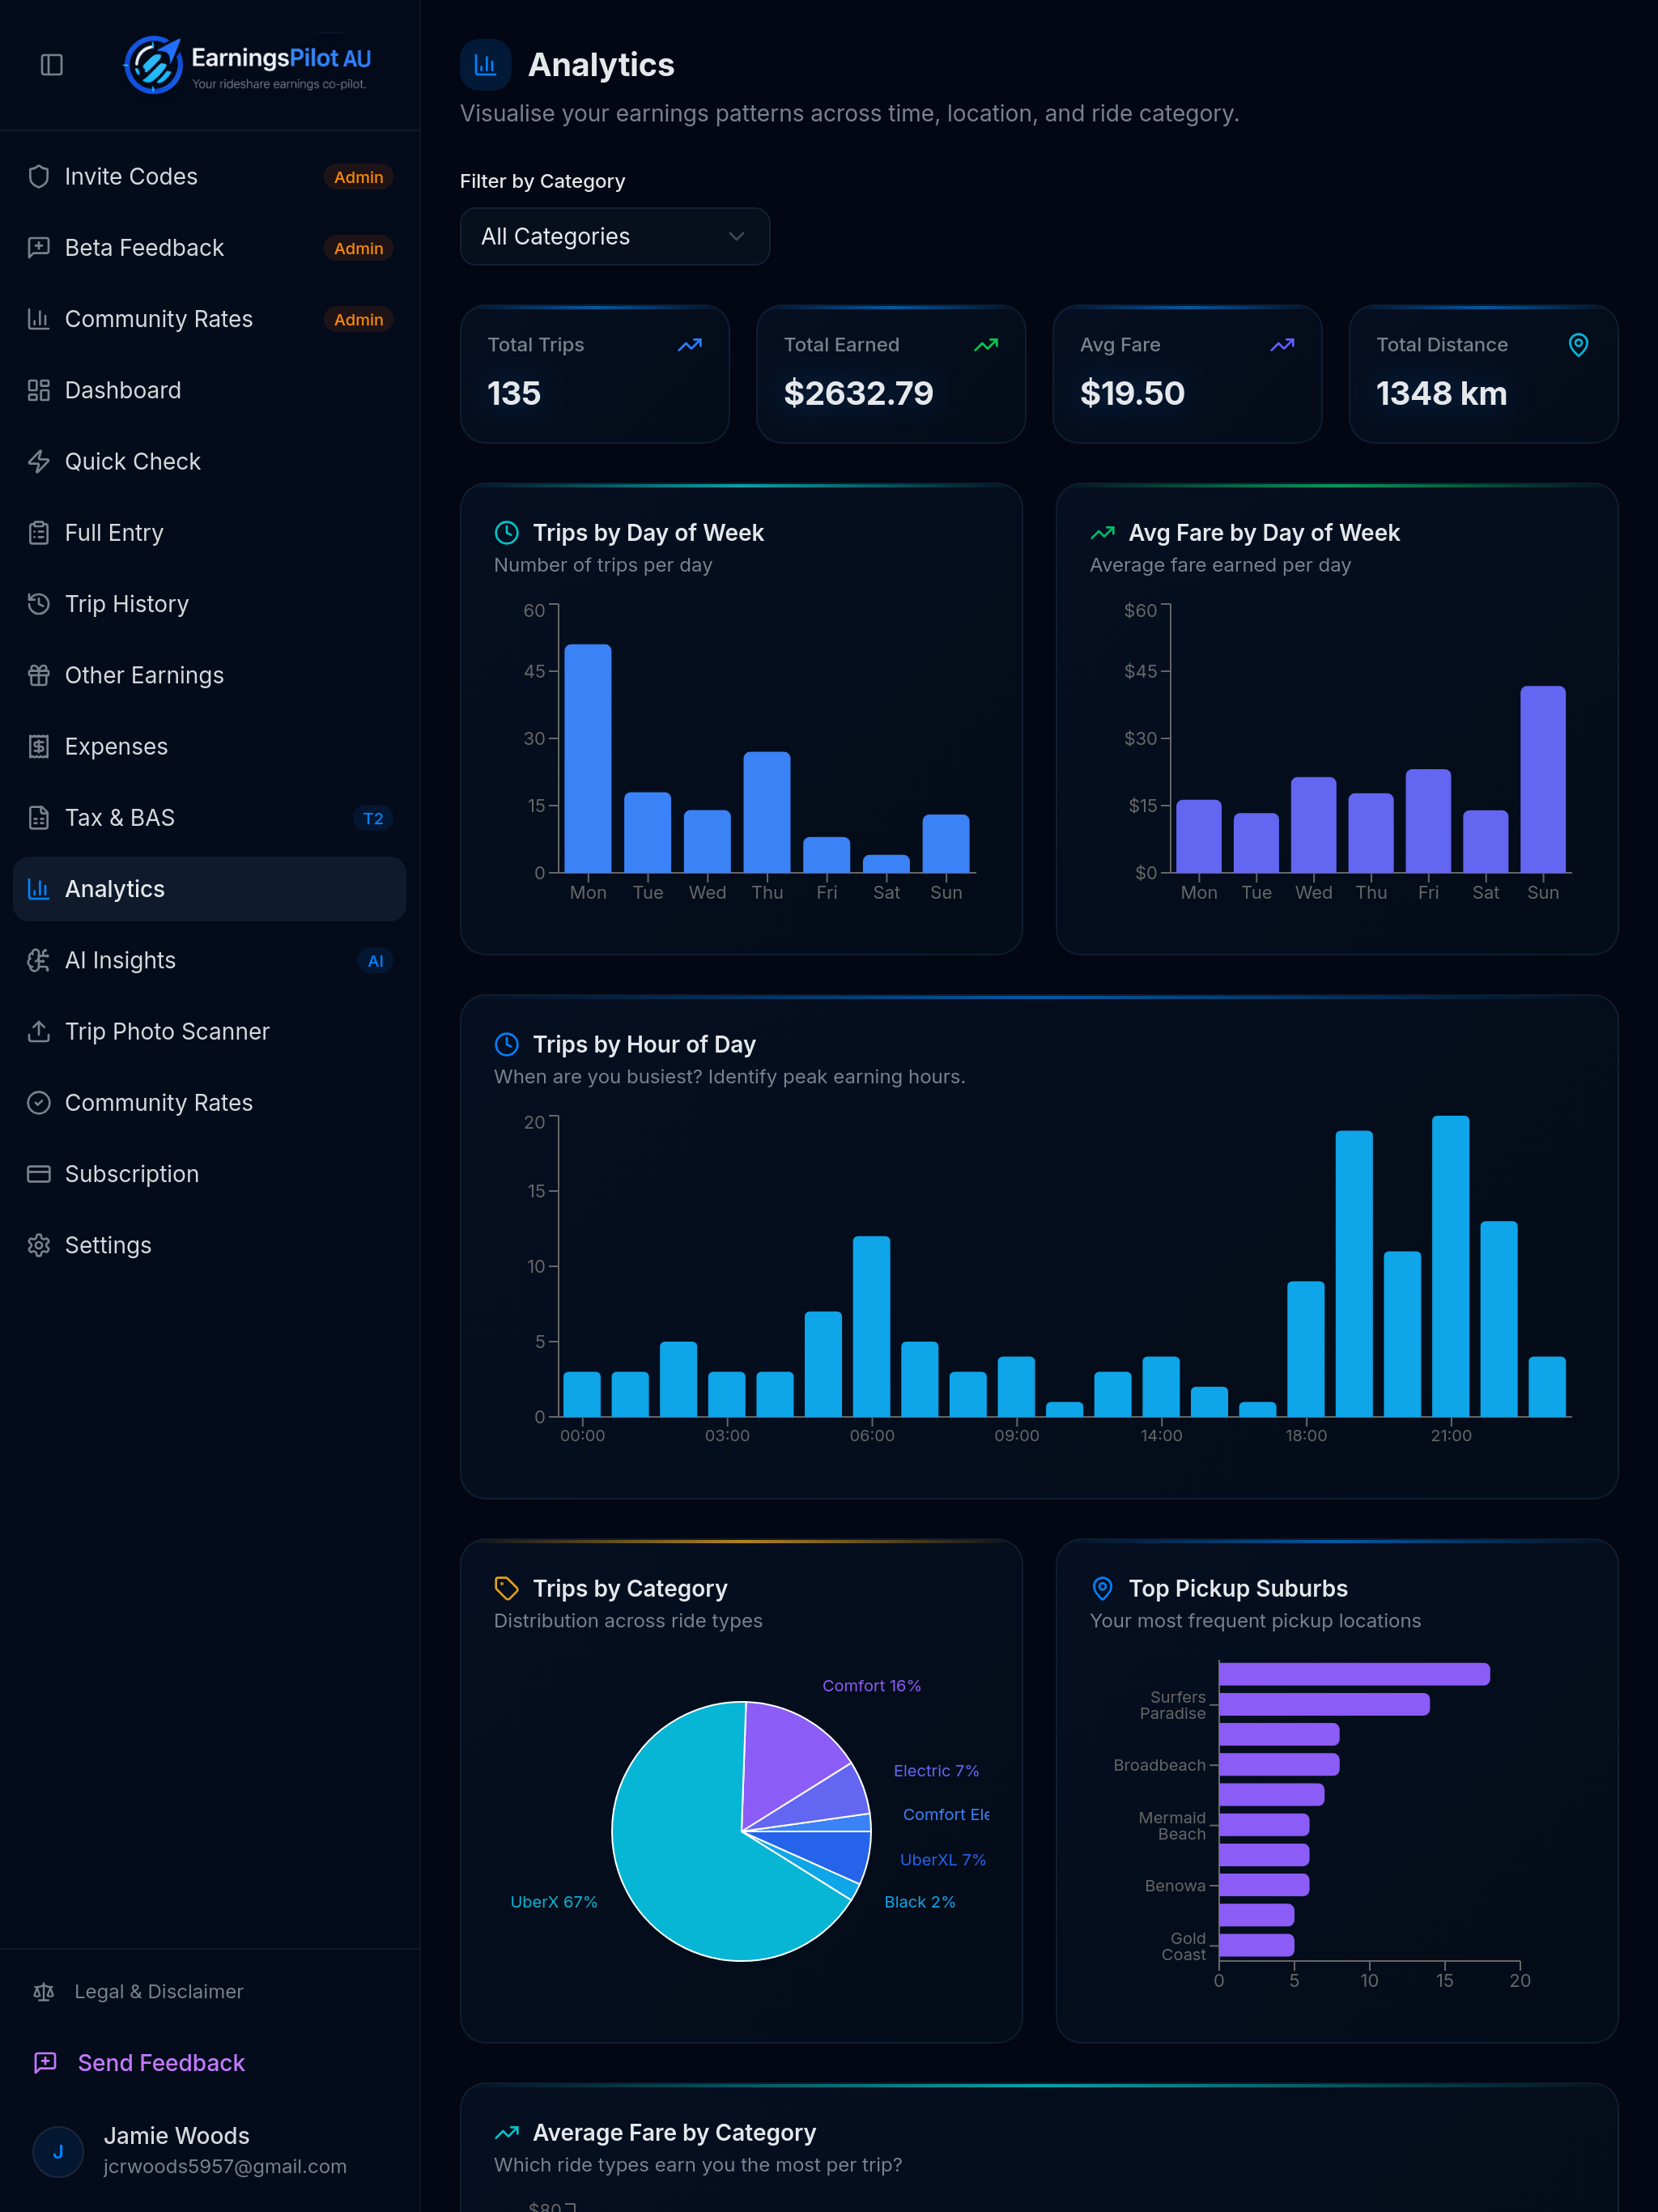The width and height of the screenshot is (1658, 2212).
Task: Open admin Community Rates with Admin badge
Action: (x=210, y=319)
